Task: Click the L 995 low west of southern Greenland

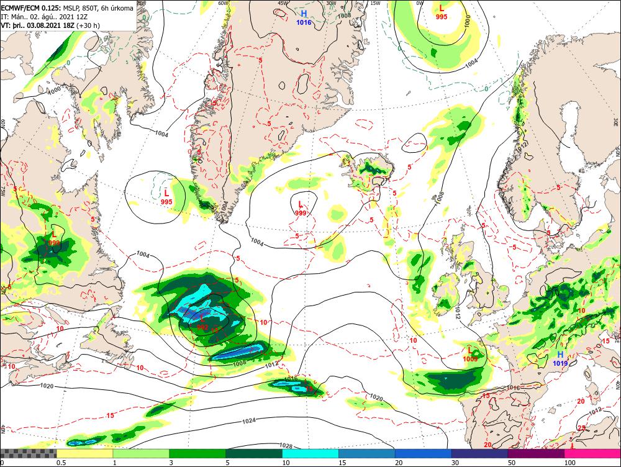Action: pyautogui.click(x=166, y=197)
